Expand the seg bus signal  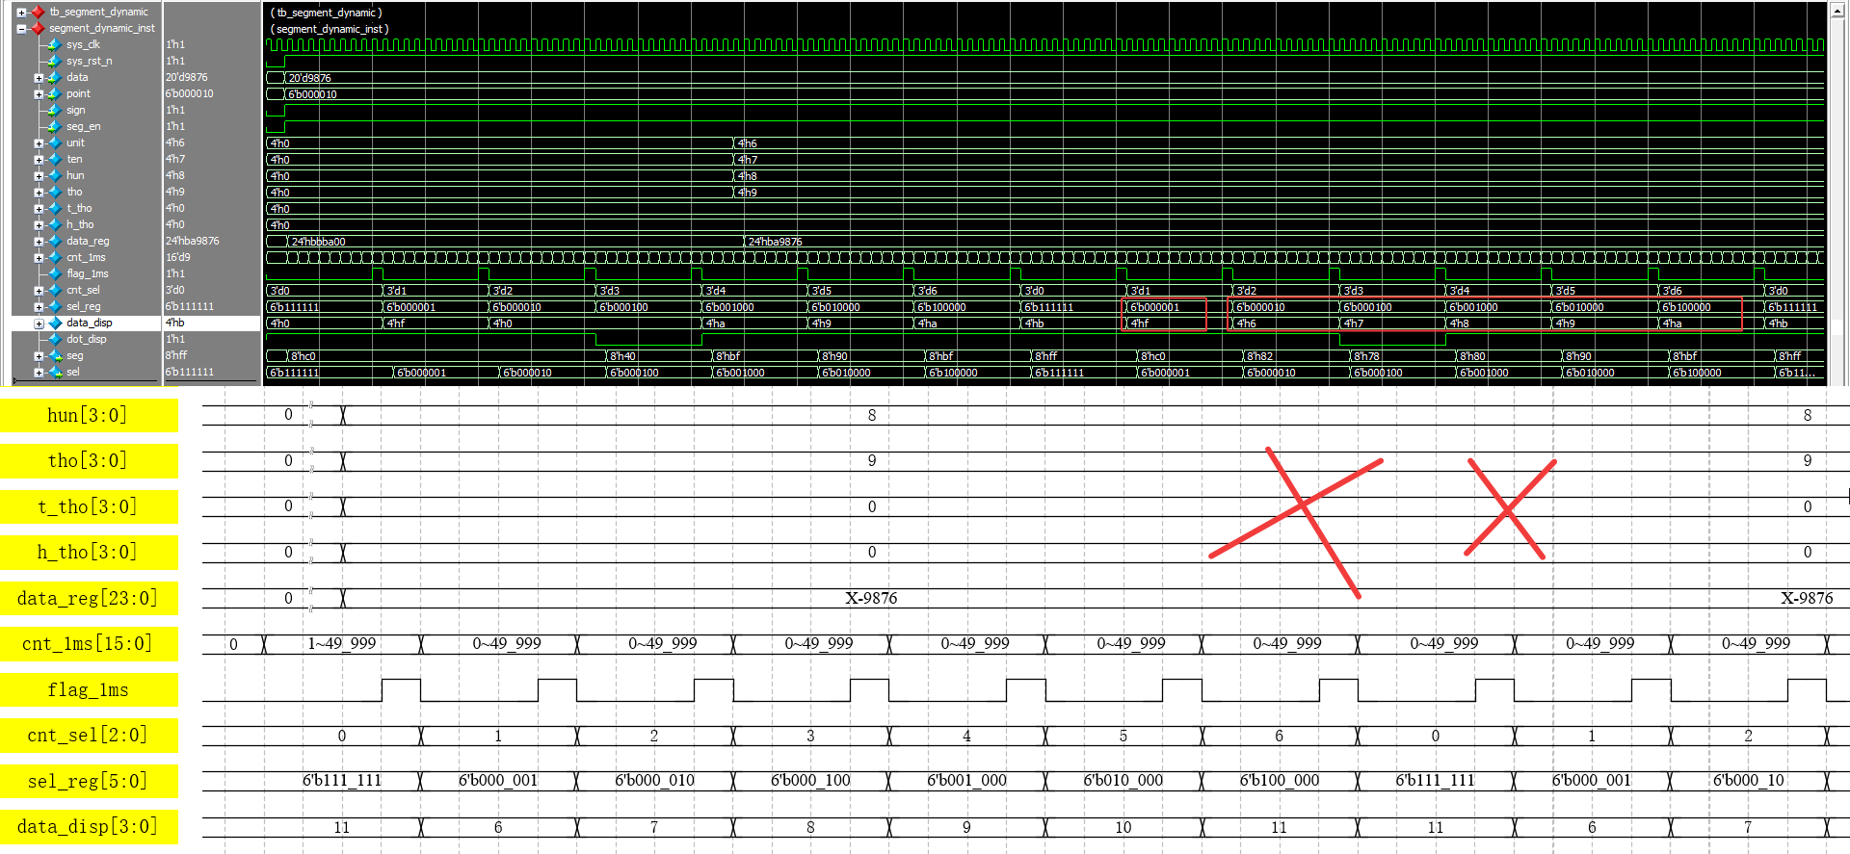(x=39, y=356)
